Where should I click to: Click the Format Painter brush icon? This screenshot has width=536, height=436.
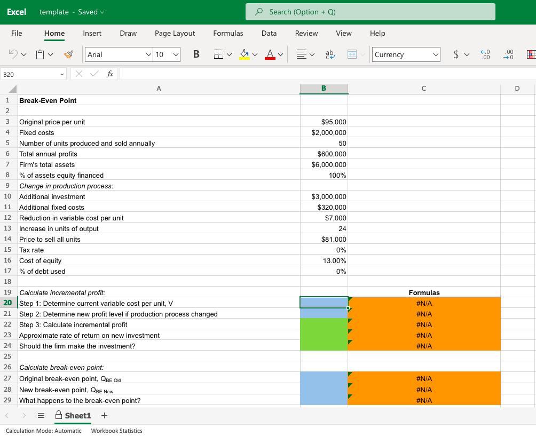pos(68,54)
